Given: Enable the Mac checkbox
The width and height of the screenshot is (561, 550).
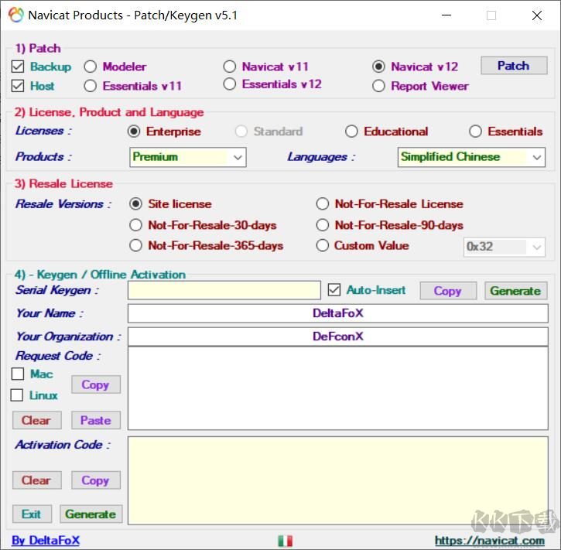Looking at the screenshot, I should (18, 374).
